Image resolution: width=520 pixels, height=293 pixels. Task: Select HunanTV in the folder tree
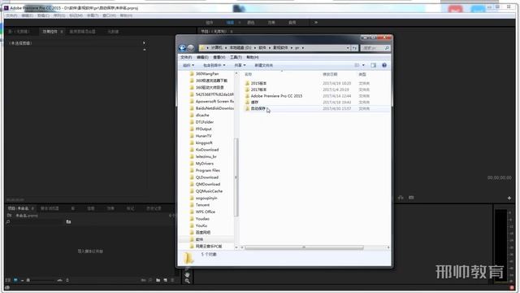pyautogui.click(x=203, y=136)
